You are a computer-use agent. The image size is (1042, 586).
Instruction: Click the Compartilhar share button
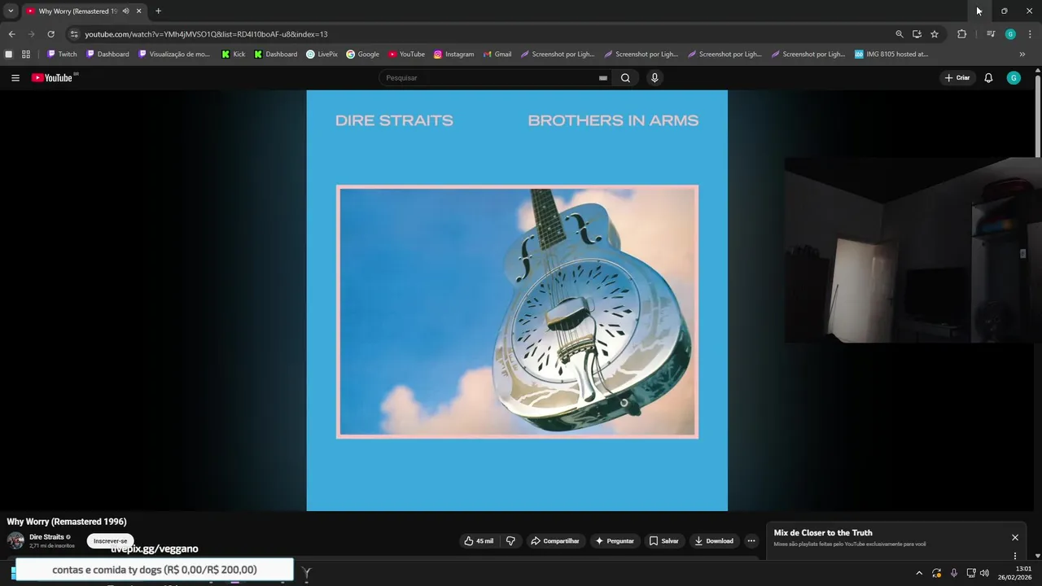click(x=554, y=540)
